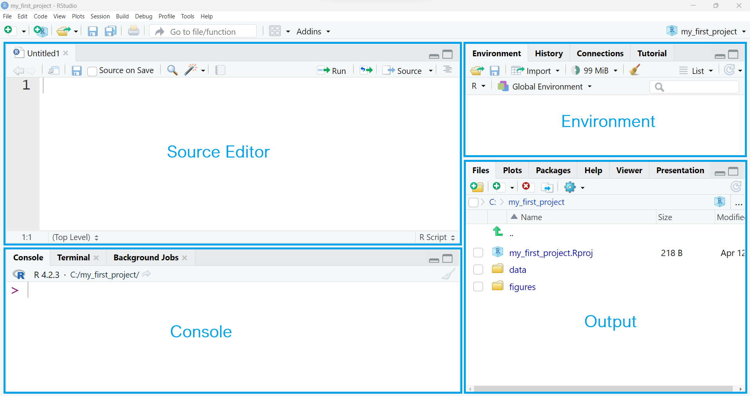Viewport: 750px width, 396px height.
Task: Switch List view dropdown in Environment
Action: (696, 71)
